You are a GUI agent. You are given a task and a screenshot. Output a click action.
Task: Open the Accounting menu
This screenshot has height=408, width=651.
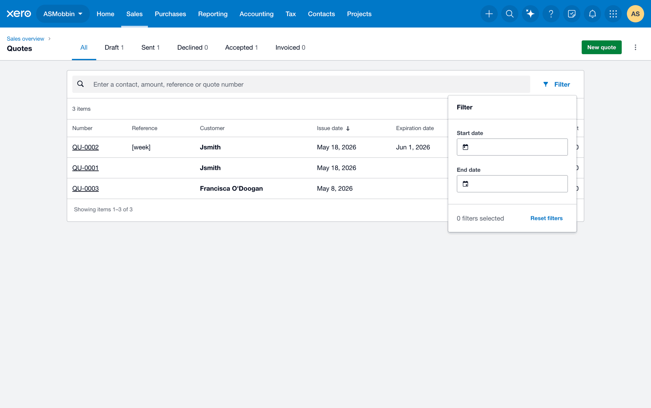point(256,14)
